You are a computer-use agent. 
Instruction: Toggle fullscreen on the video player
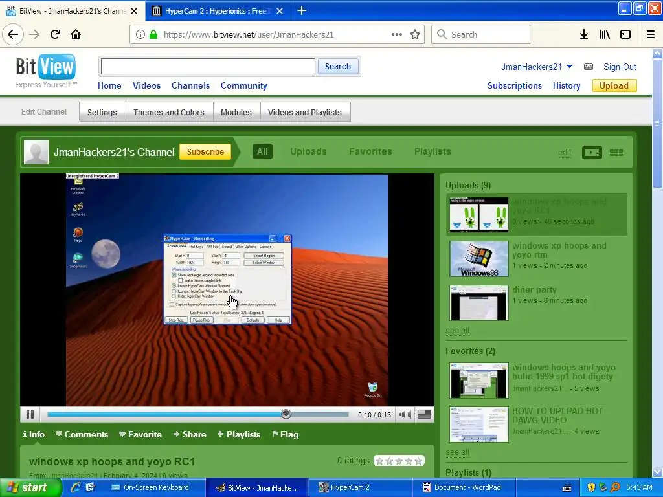[x=424, y=414]
